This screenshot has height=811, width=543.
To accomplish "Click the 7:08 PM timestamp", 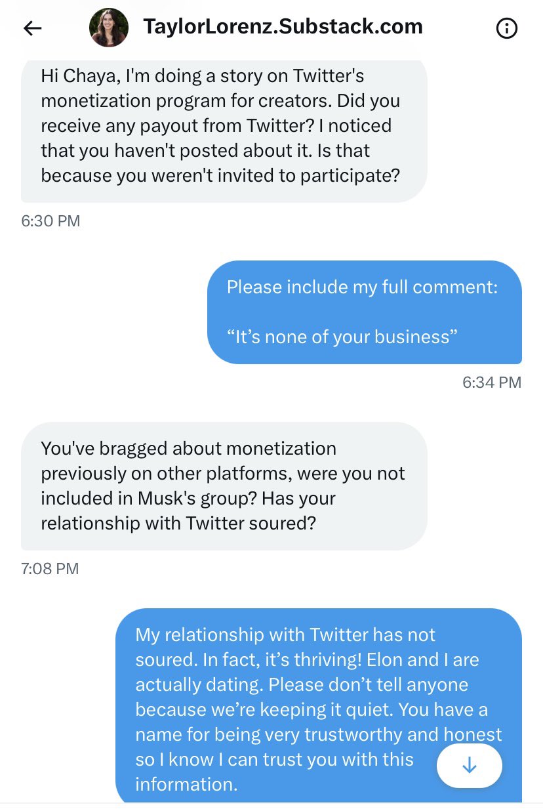I will click(50, 568).
